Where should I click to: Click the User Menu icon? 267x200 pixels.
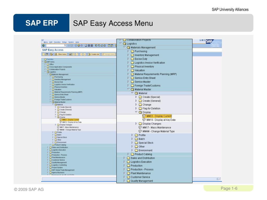[x=44, y=54]
